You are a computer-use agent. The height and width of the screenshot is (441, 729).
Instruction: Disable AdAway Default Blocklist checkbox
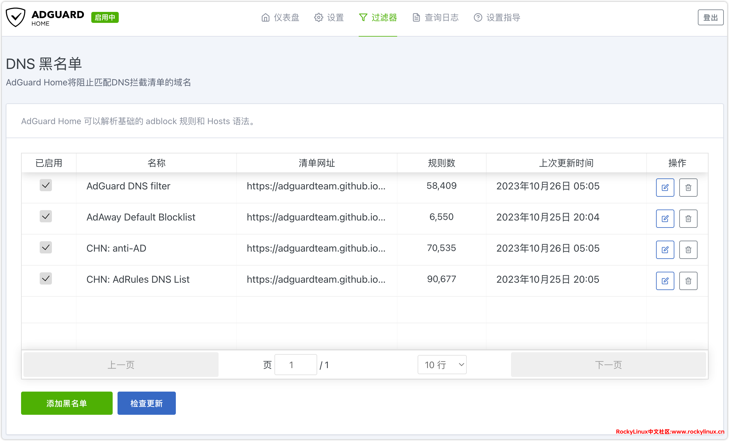point(46,216)
